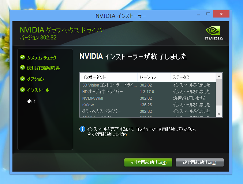Click the 完了 step label
The height and width of the screenshot is (184, 243).
point(31,101)
